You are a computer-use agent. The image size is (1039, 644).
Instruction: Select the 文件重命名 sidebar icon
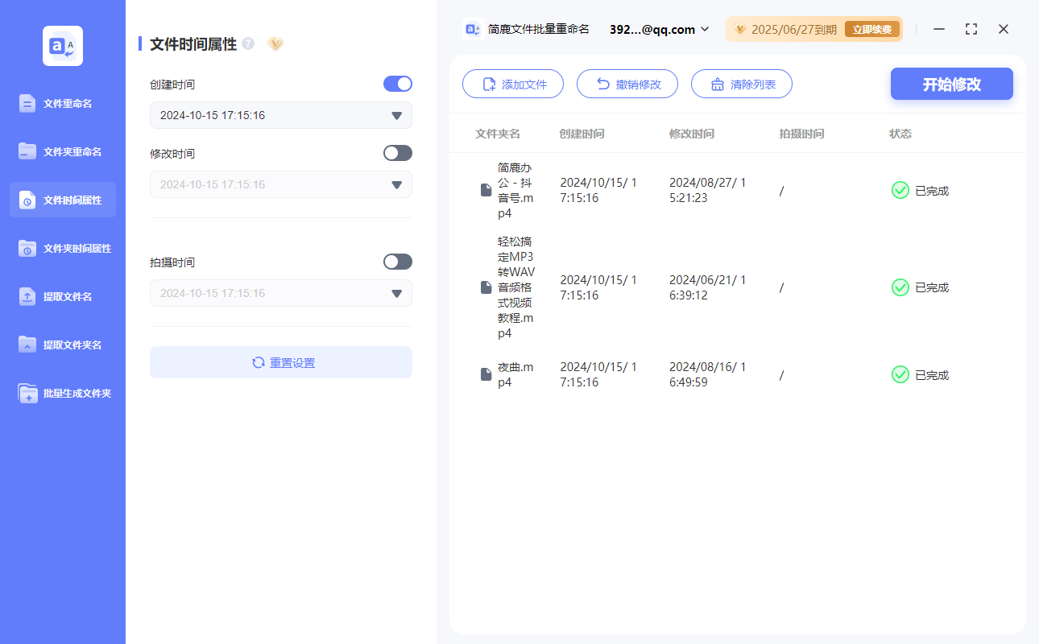point(62,103)
